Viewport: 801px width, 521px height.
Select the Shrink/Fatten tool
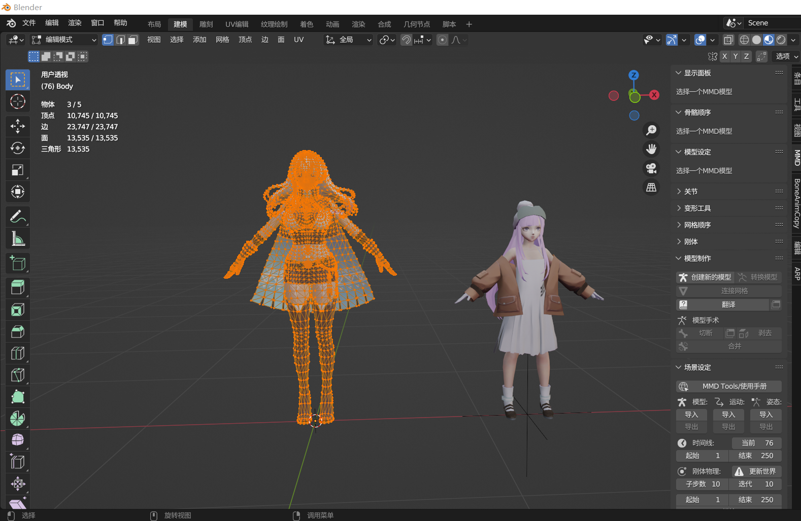(x=18, y=483)
